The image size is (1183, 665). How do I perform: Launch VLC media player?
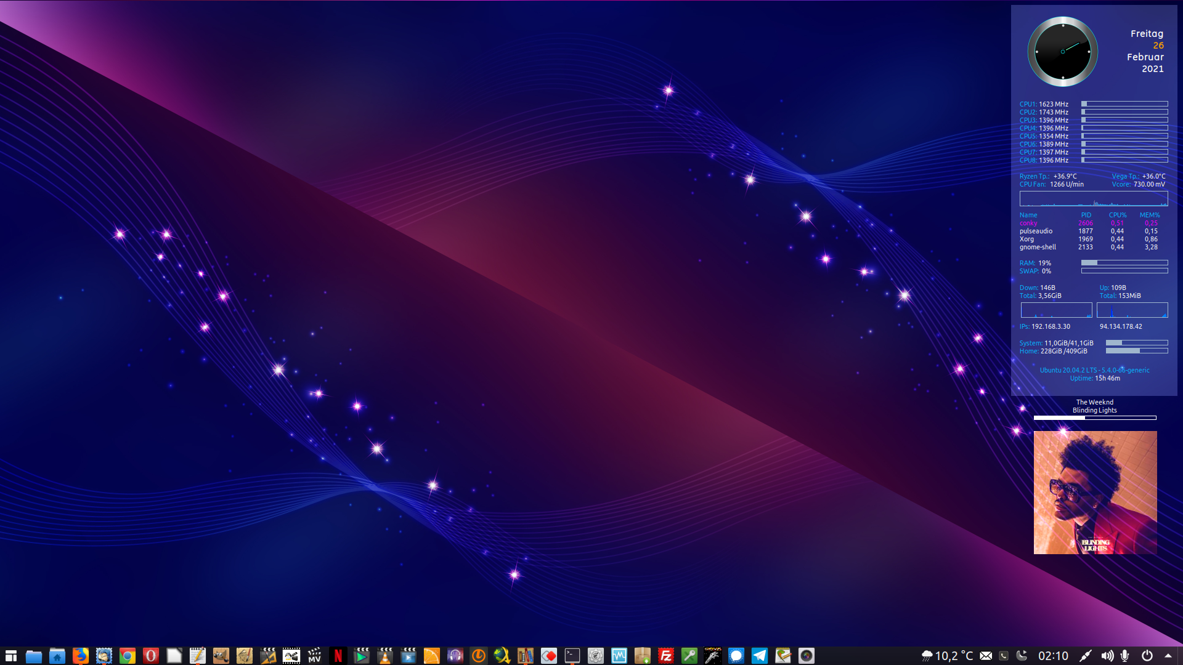coord(384,656)
